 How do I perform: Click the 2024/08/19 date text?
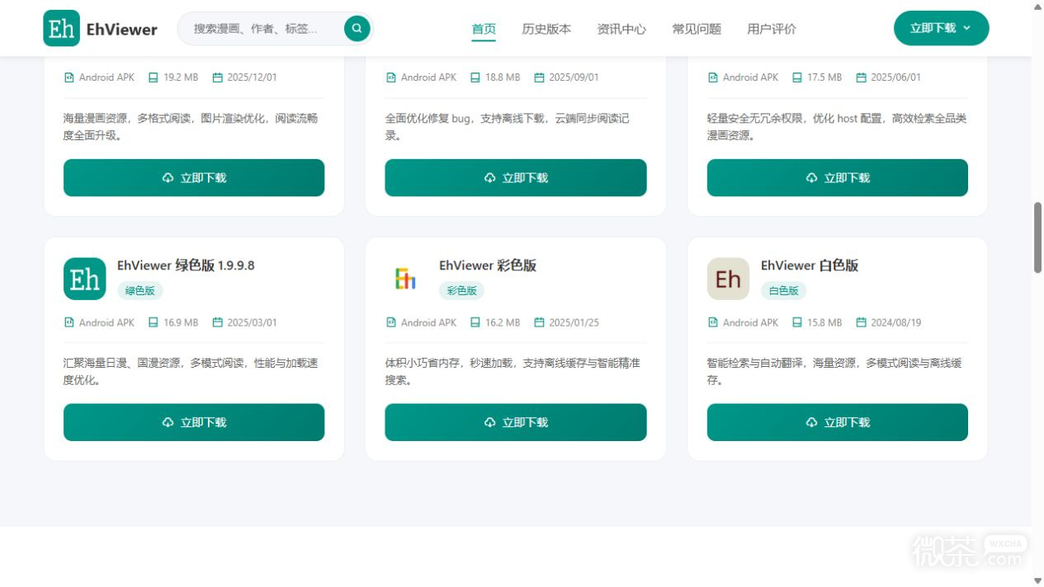(x=896, y=322)
